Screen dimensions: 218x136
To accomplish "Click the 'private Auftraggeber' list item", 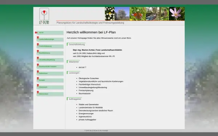I will (88, 120).
